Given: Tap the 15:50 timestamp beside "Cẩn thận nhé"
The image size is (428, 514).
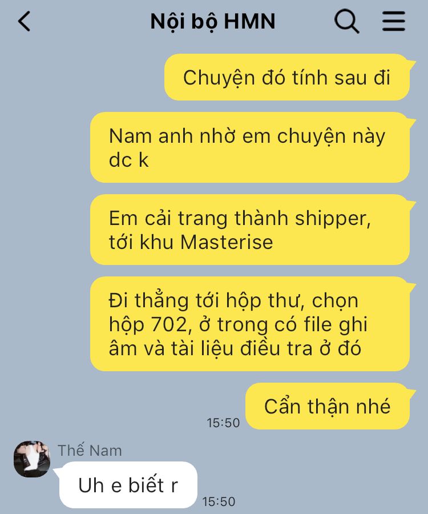Looking at the screenshot, I should 223,423.
